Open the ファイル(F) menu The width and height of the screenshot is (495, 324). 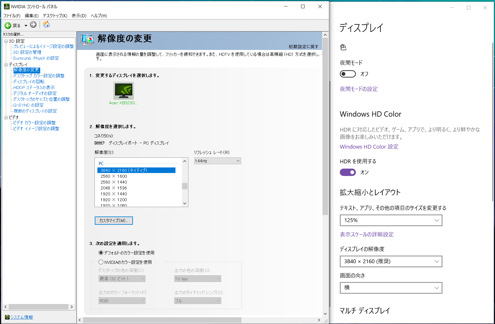[x=12, y=16]
